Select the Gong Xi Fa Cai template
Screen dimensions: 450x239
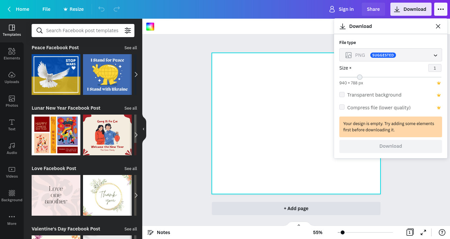(107, 135)
